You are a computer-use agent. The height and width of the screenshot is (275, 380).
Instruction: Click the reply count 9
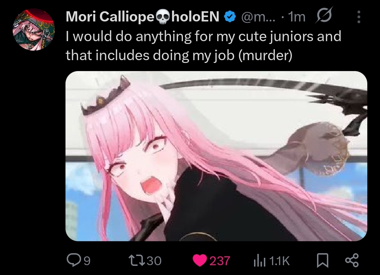(87, 261)
